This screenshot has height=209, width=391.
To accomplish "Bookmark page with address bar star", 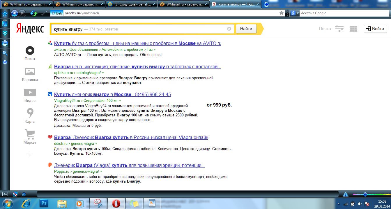I will tap(281, 13).
